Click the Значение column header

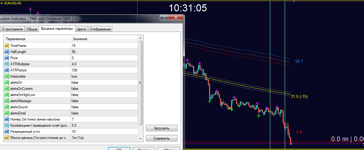104,39
